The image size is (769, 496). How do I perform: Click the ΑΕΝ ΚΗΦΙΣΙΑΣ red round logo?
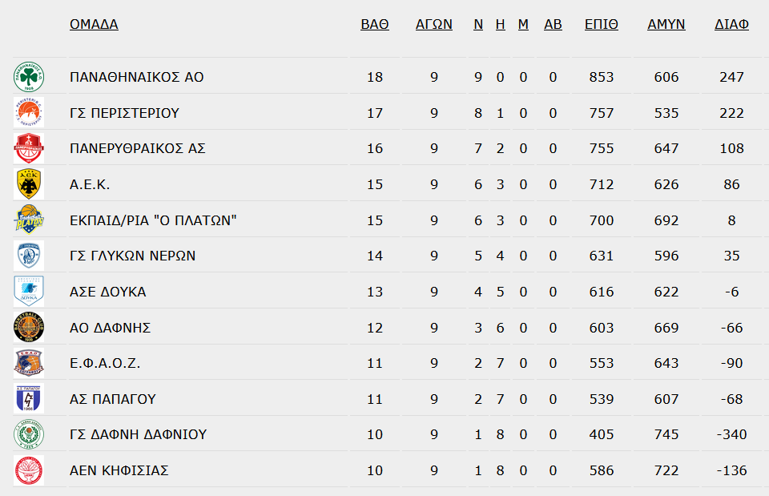tap(29, 470)
